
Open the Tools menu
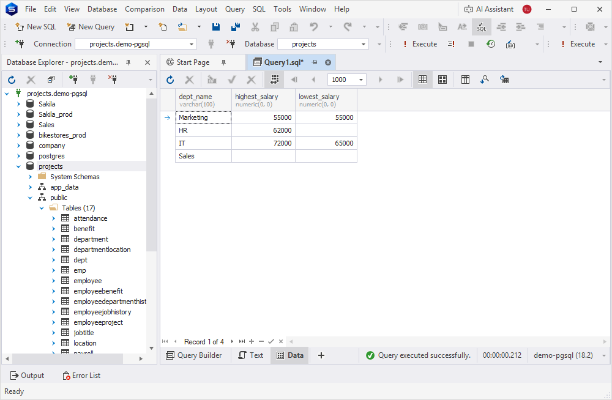tap(282, 9)
